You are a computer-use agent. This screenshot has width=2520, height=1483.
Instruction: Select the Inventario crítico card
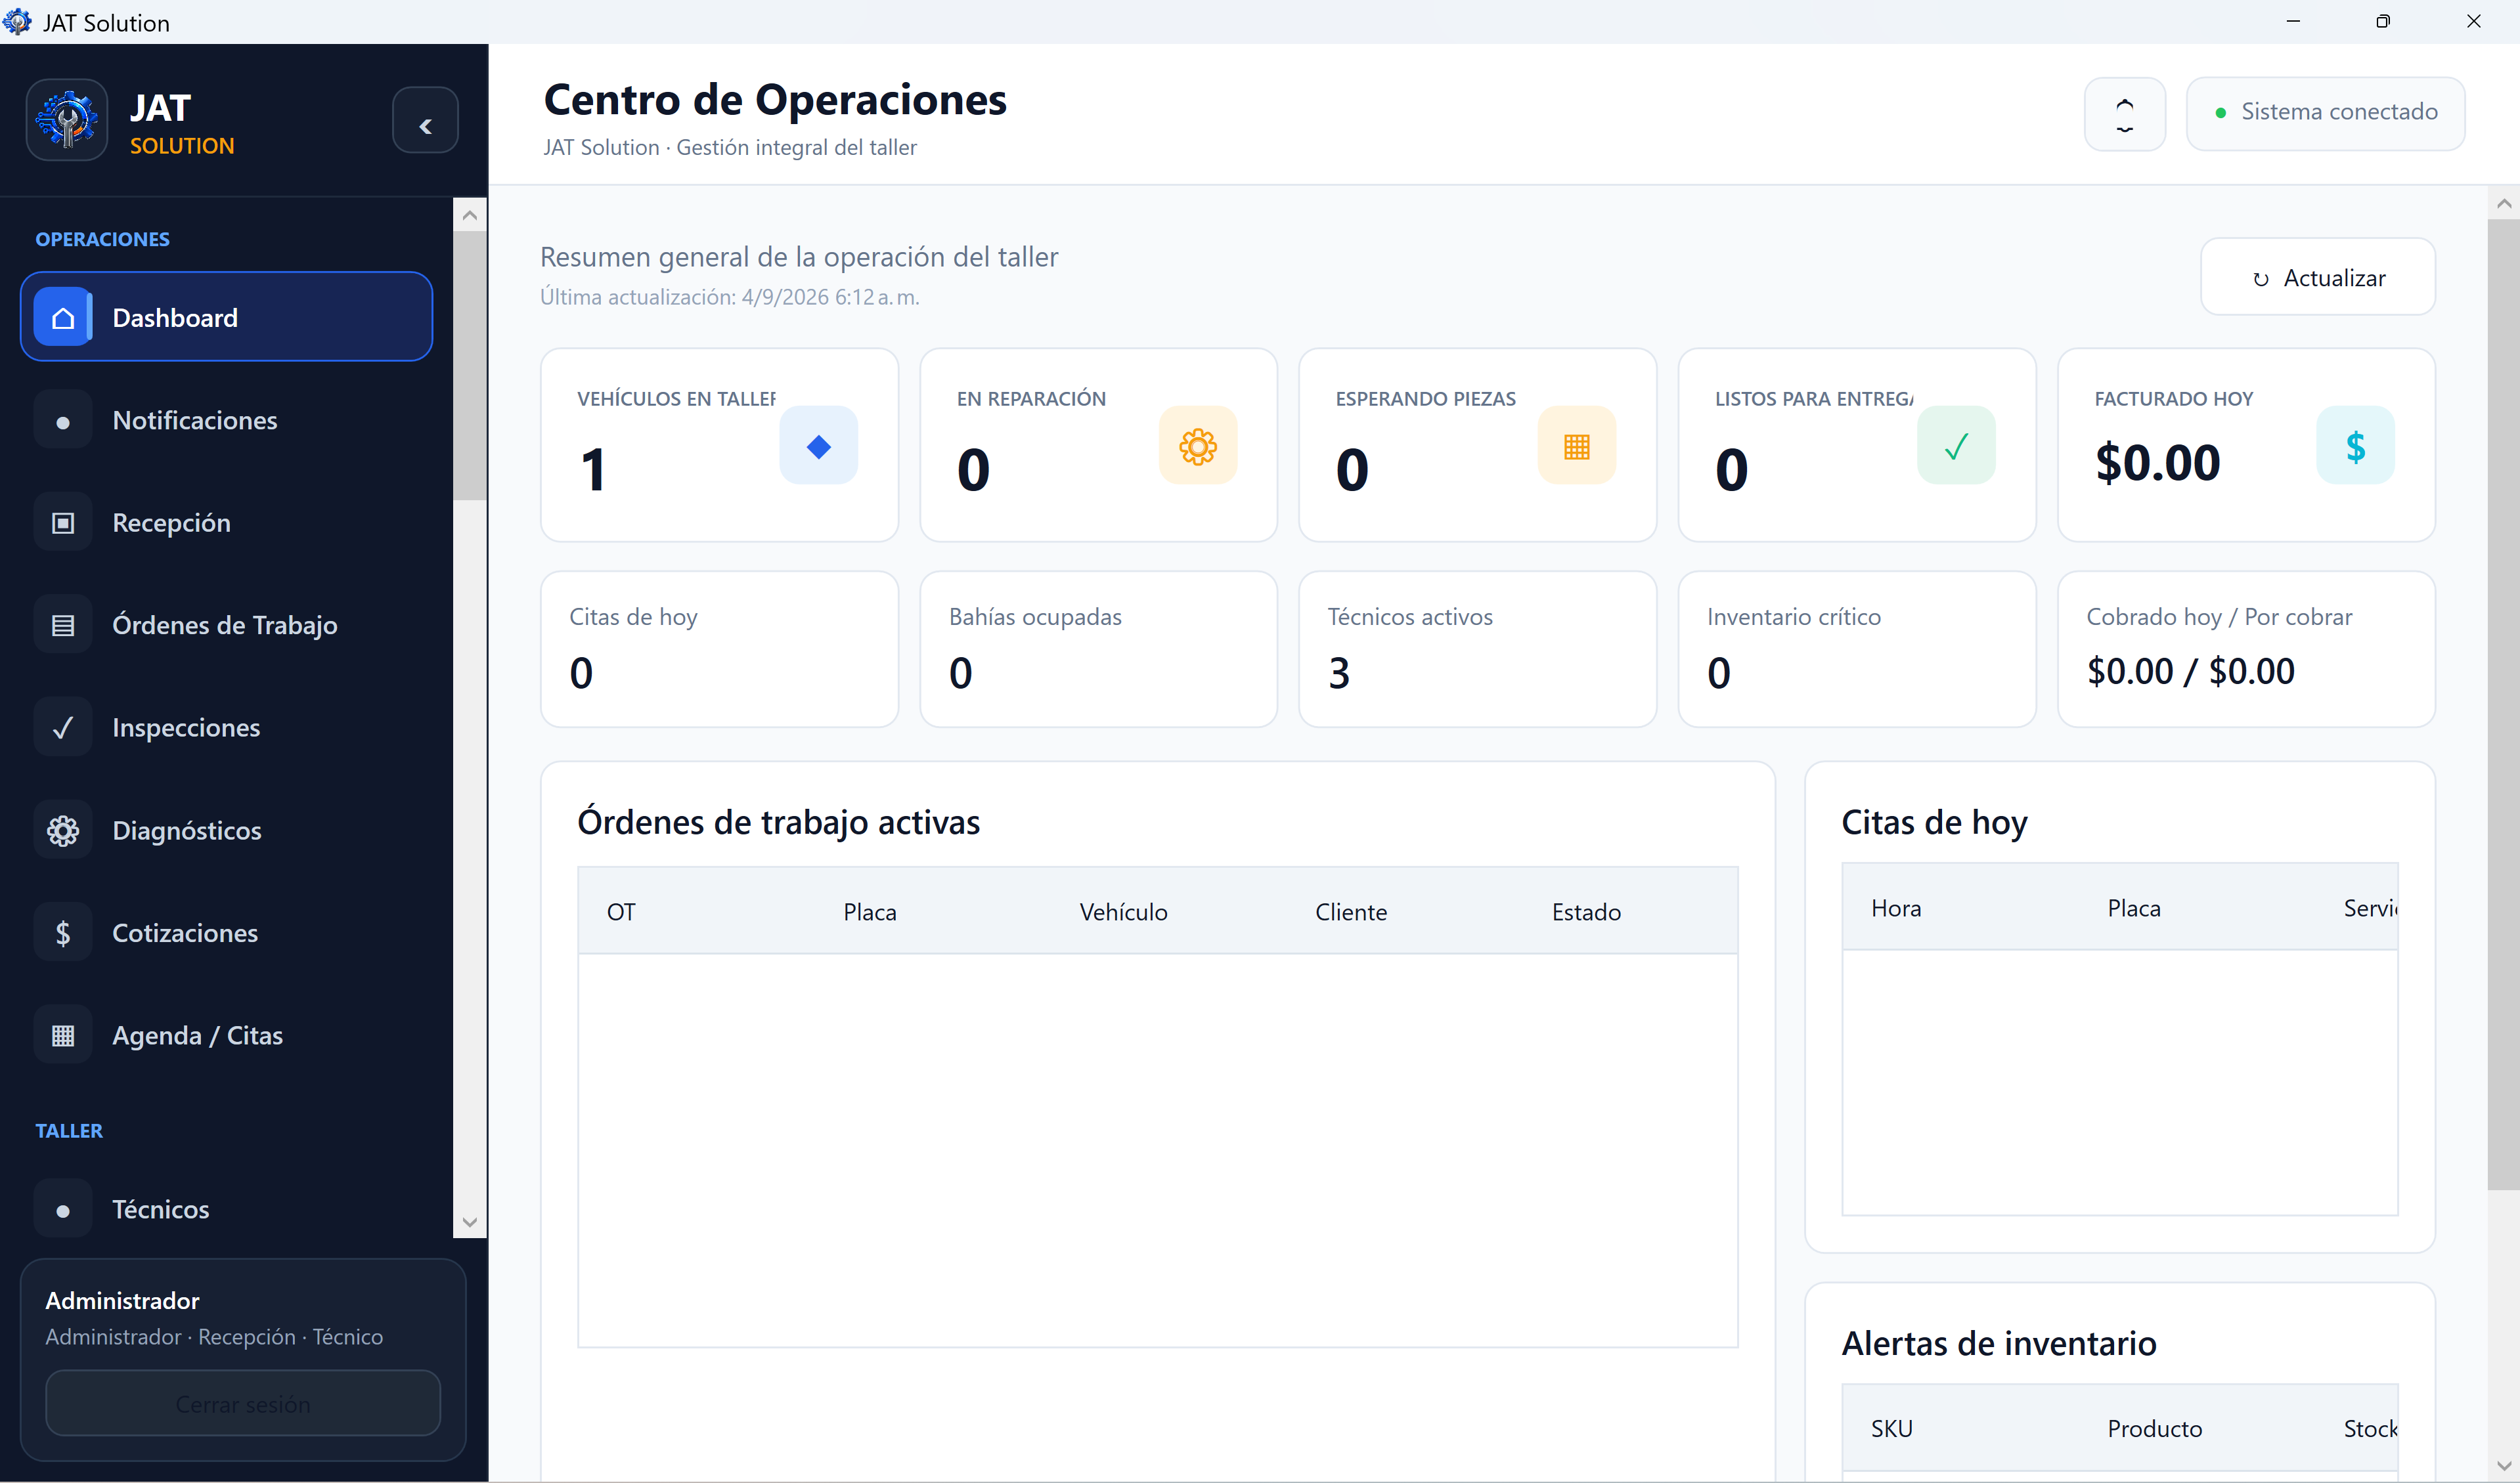[x=1857, y=649]
